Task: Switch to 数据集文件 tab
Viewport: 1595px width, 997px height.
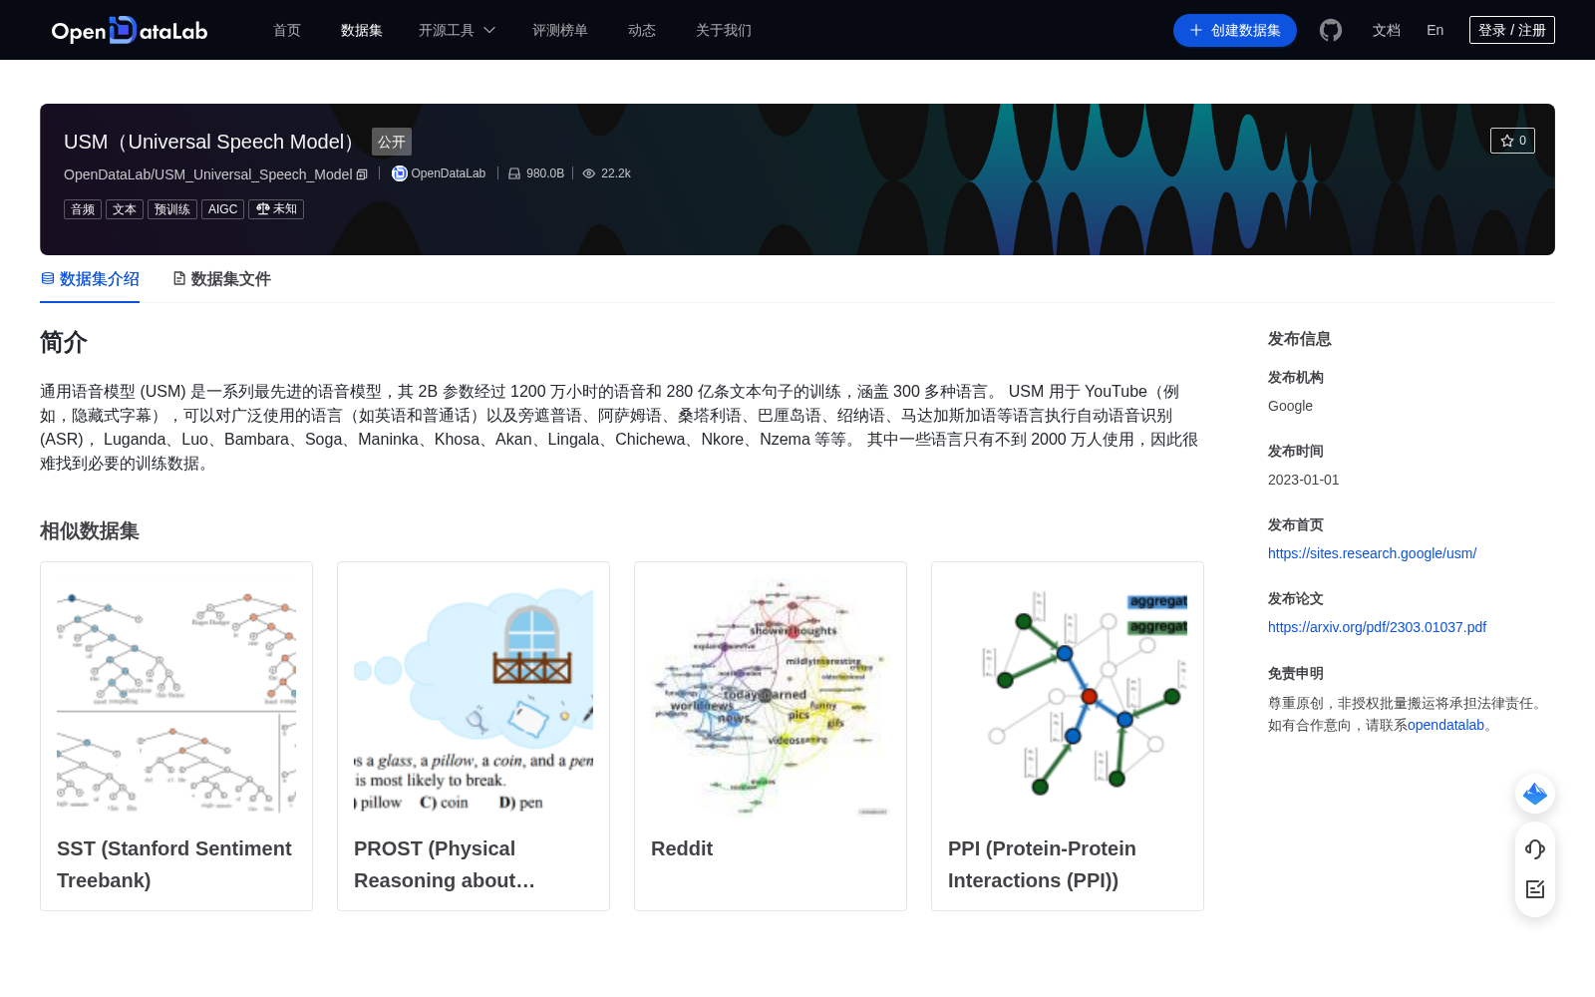Action: pos(221,279)
